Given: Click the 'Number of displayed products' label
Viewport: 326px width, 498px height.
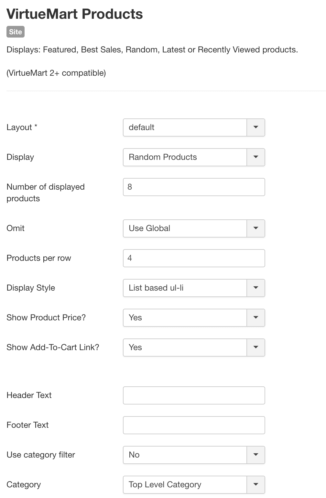Looking at the screenshot, I should (46, 193).
